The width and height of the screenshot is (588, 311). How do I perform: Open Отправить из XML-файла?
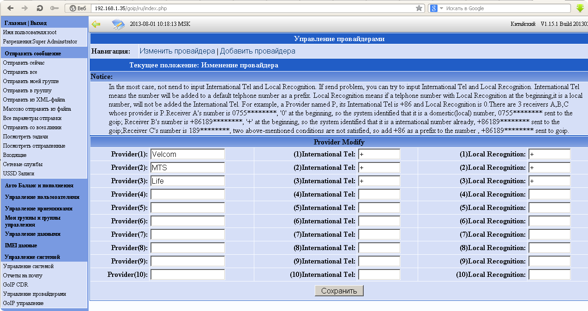(34, 100)
